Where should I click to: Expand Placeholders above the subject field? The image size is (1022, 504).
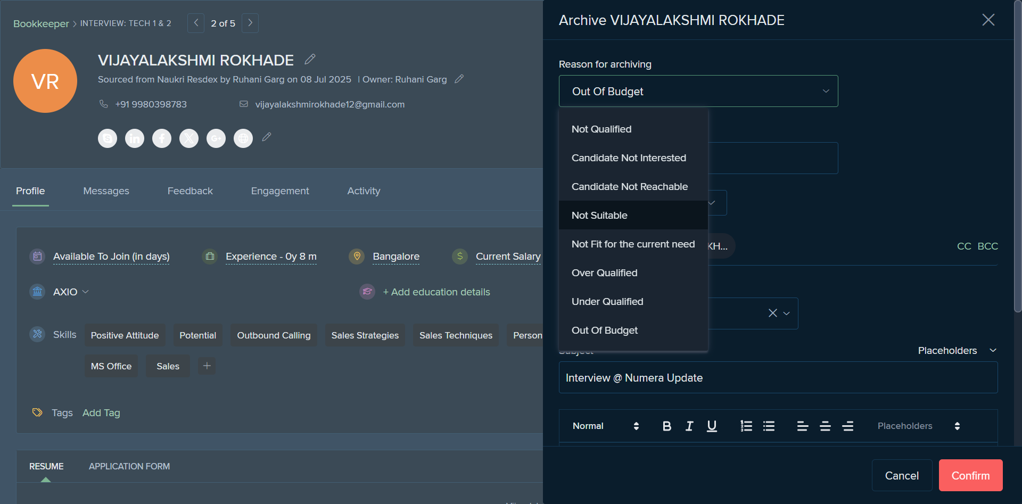[957, 350]
